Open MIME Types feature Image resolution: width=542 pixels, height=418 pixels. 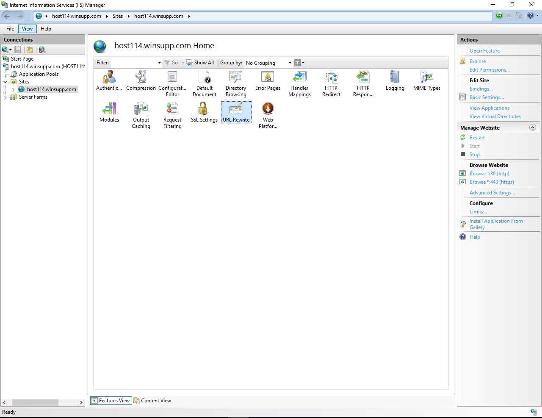pos(427,80)
